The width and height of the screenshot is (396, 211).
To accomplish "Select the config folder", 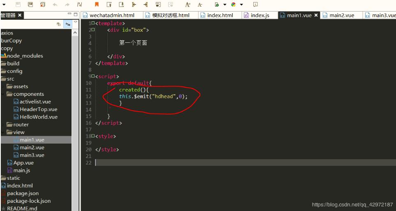I will click(x=15, y=71).
